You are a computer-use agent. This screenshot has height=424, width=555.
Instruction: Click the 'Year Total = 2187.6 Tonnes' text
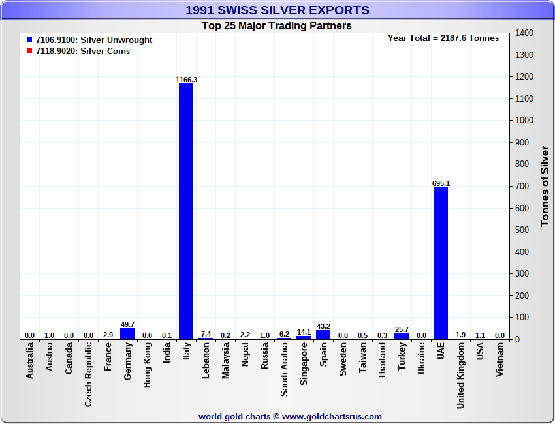pyautogui.click(x=443, y=38)
